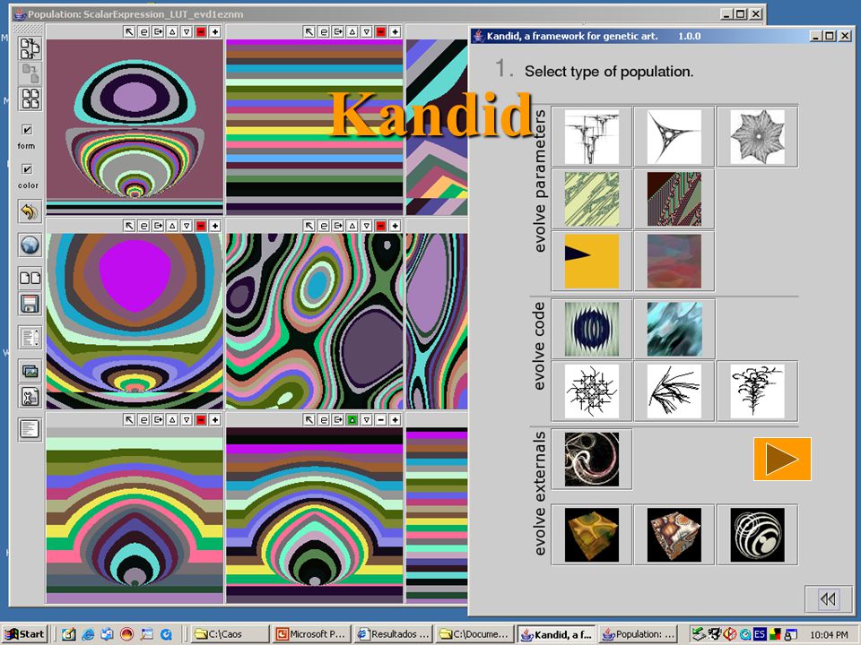The image size is (861, 645).
Task: Toggle the green up triangle in the Population window
Action: (352, 419)
